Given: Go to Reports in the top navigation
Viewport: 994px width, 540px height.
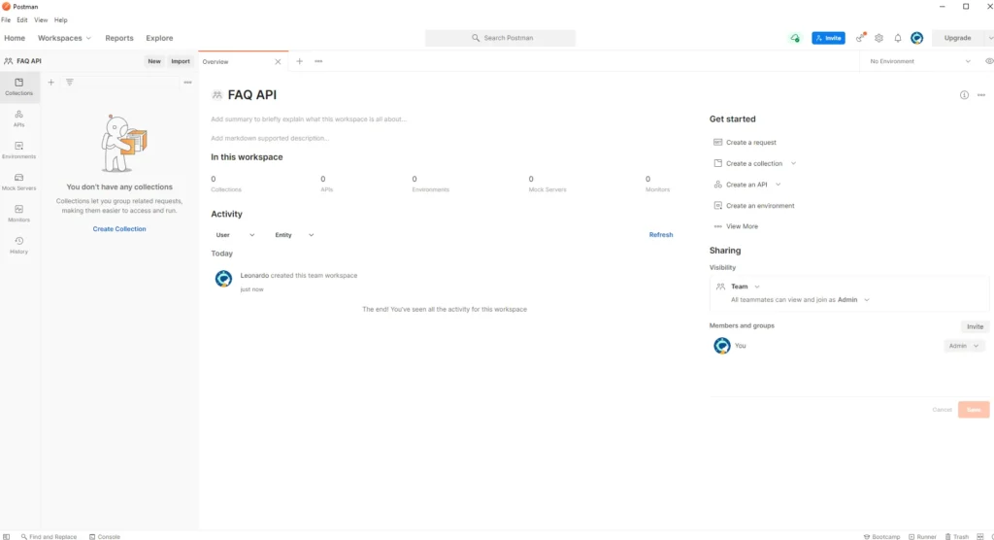Looking at the screenshot, I should click(119, 38).
